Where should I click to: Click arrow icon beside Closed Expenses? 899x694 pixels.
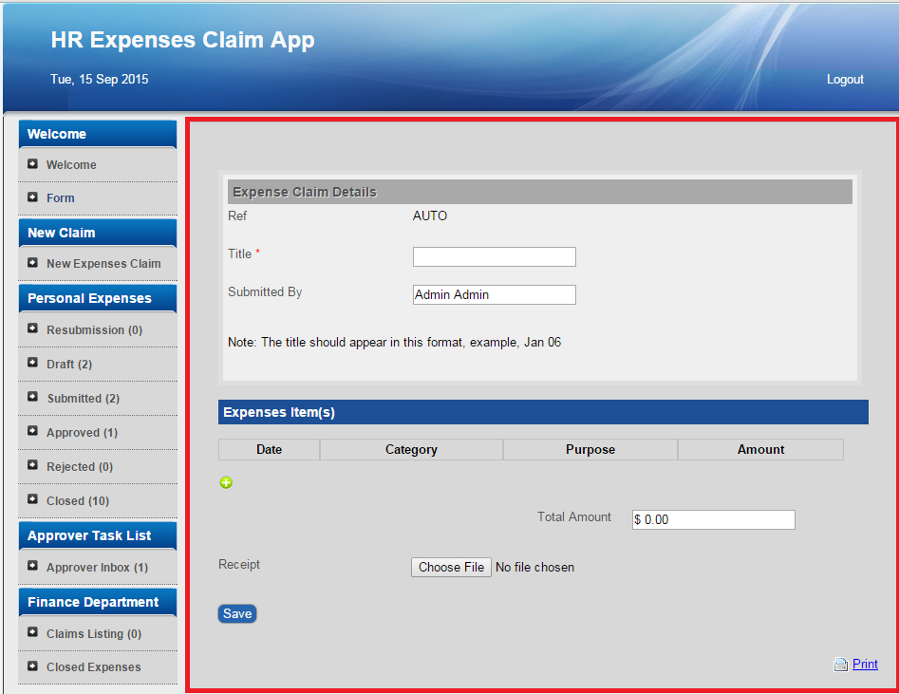(x=33, y=666)
